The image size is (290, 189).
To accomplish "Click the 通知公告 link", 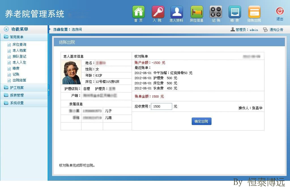I will pos(276,30).
